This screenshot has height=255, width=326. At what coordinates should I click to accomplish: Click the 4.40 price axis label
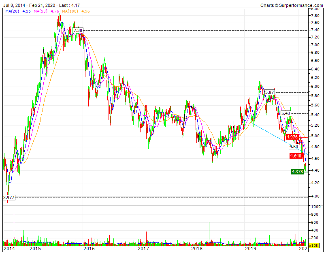point(315,170)
